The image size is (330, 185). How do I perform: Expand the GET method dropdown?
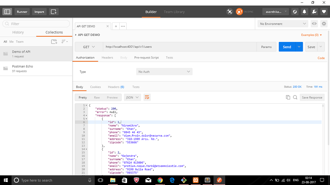[x=89, y=47]
